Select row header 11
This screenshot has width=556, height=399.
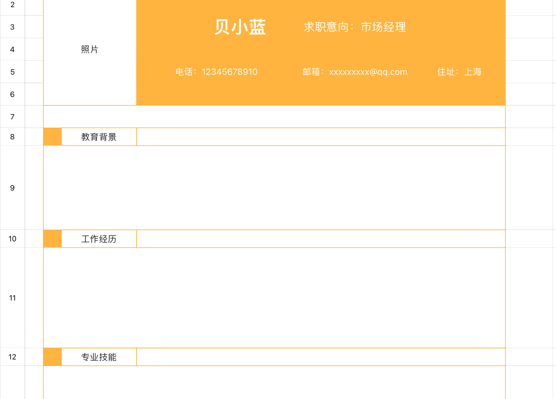click(x=12, y=298)
